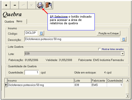Click the Insumo column header

(x=41, y=81)
